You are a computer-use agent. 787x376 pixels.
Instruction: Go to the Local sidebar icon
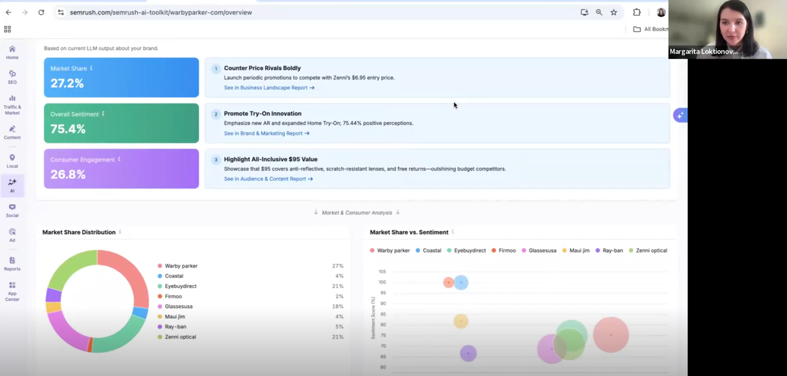12,161
